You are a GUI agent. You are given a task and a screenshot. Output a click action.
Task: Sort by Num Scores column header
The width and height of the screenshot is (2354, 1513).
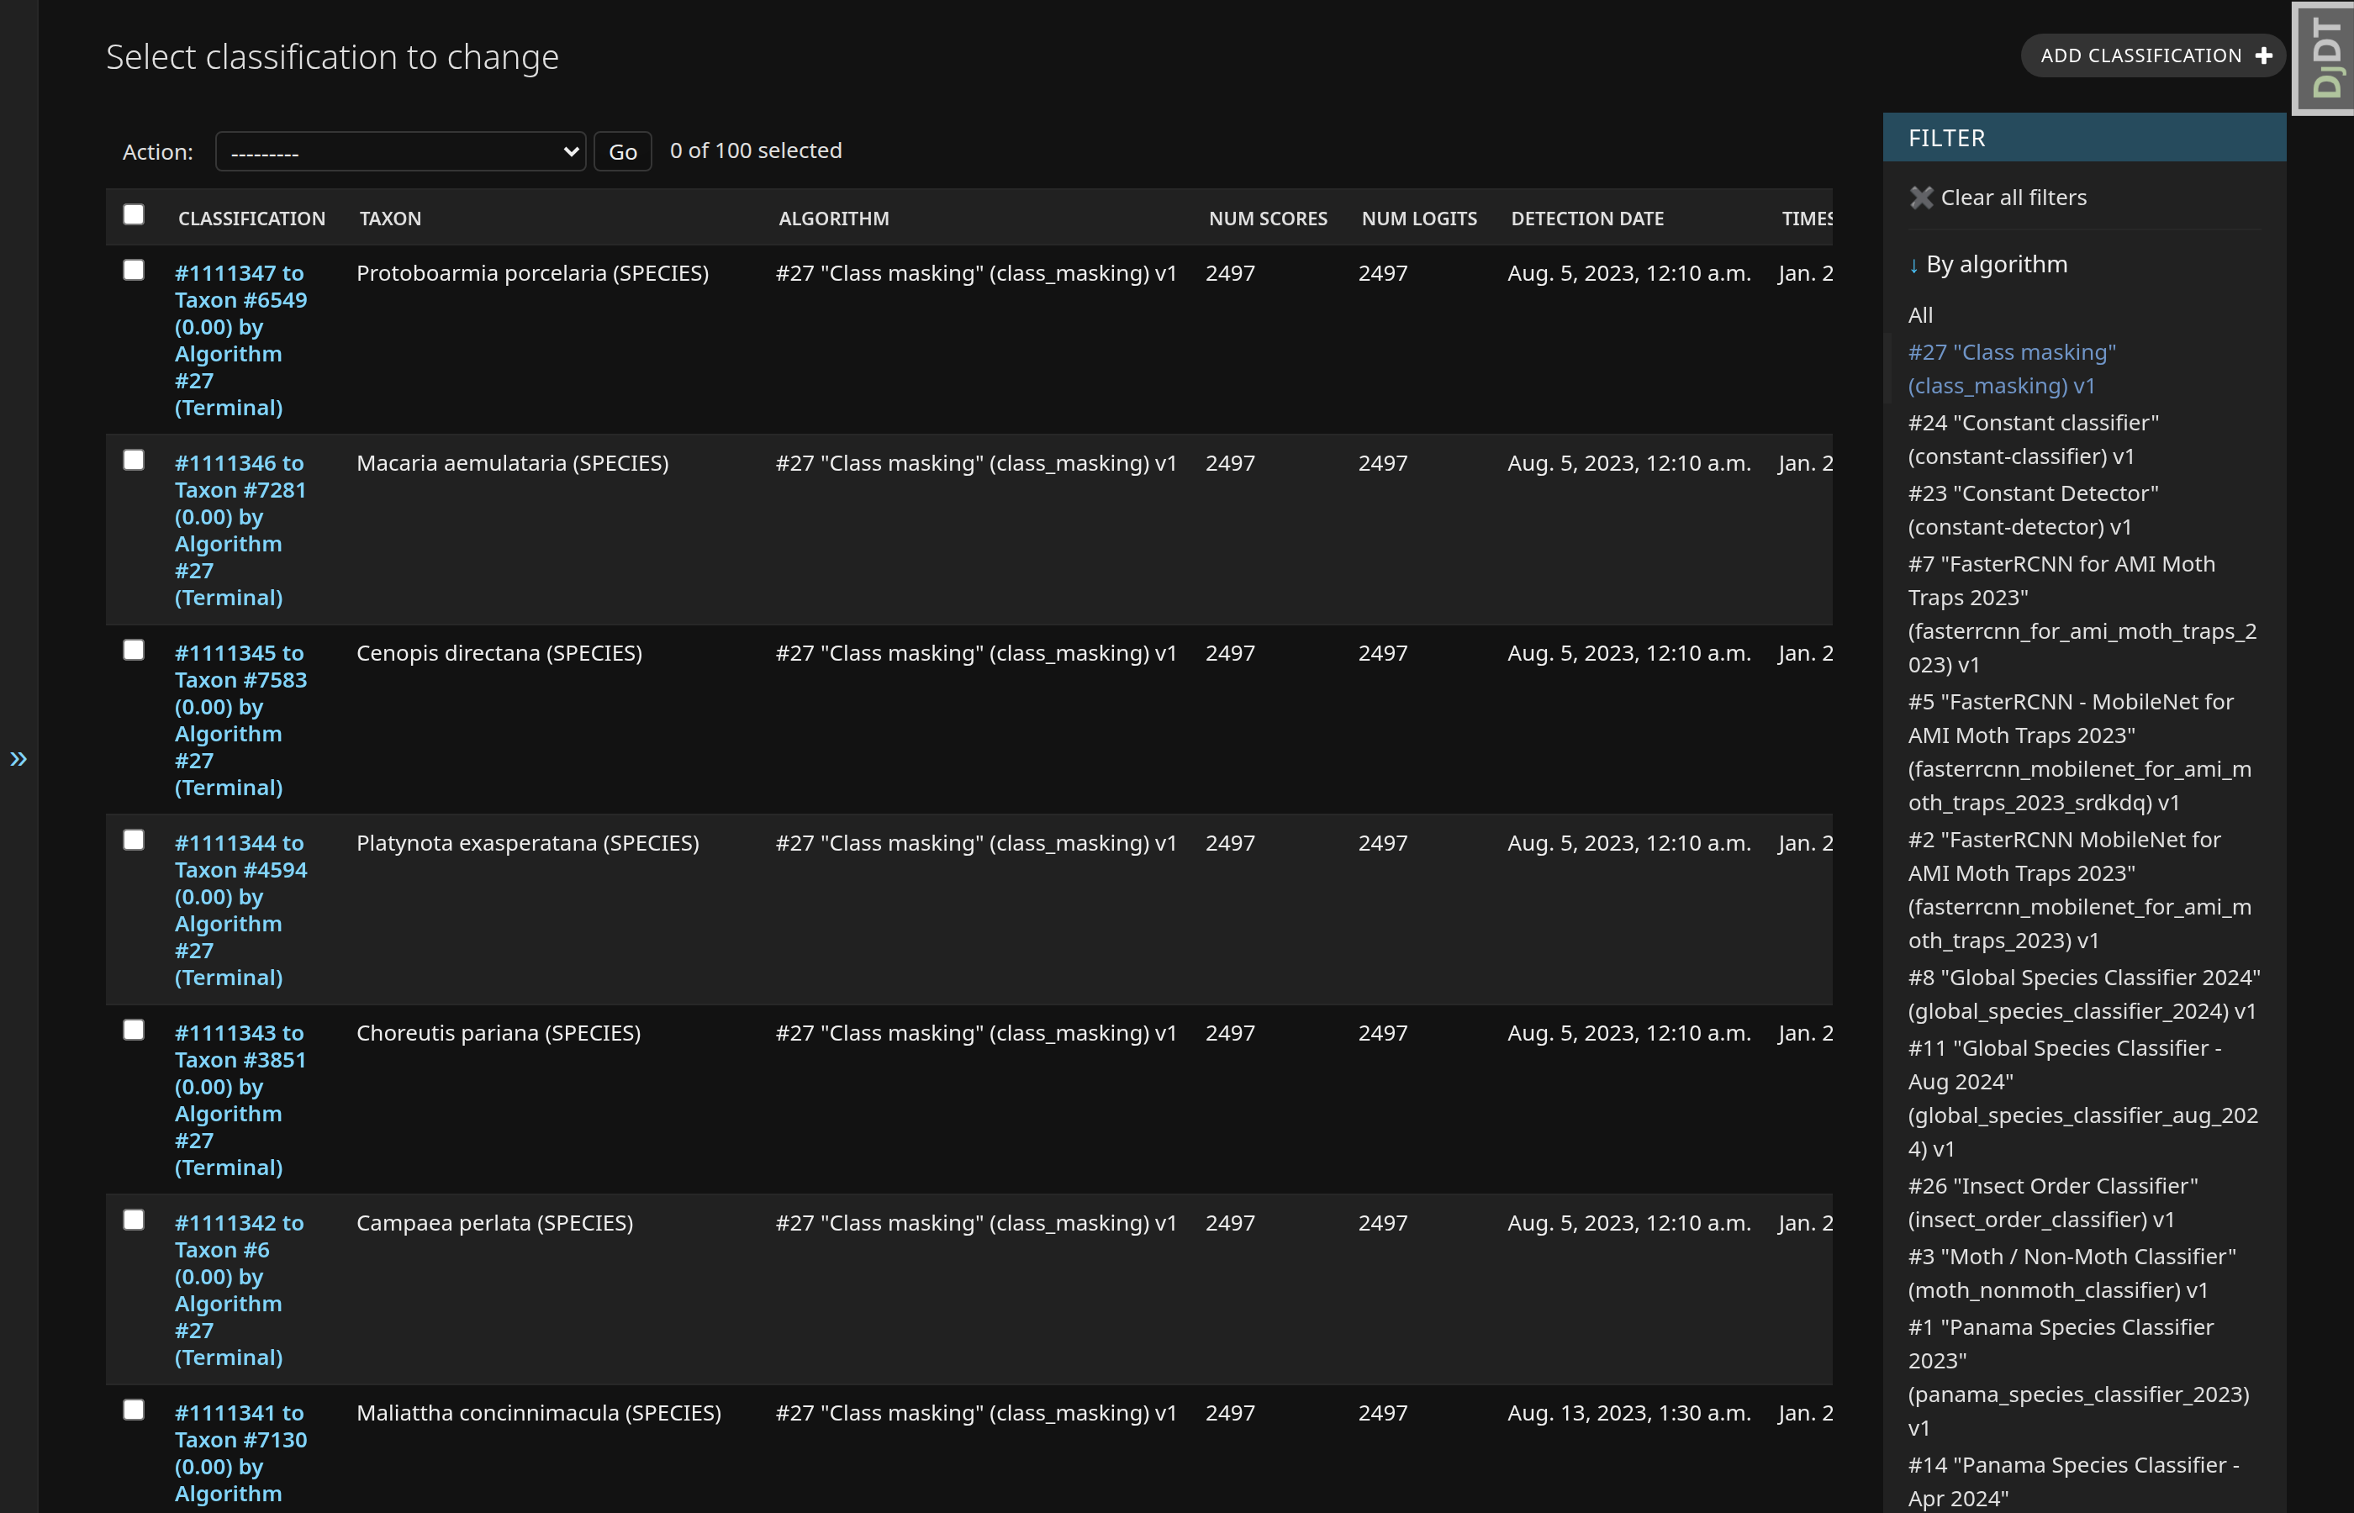pyautogui.click(x=1268, y=219)
